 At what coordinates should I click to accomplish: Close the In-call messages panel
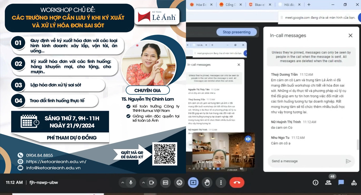[x=351, y=36]
